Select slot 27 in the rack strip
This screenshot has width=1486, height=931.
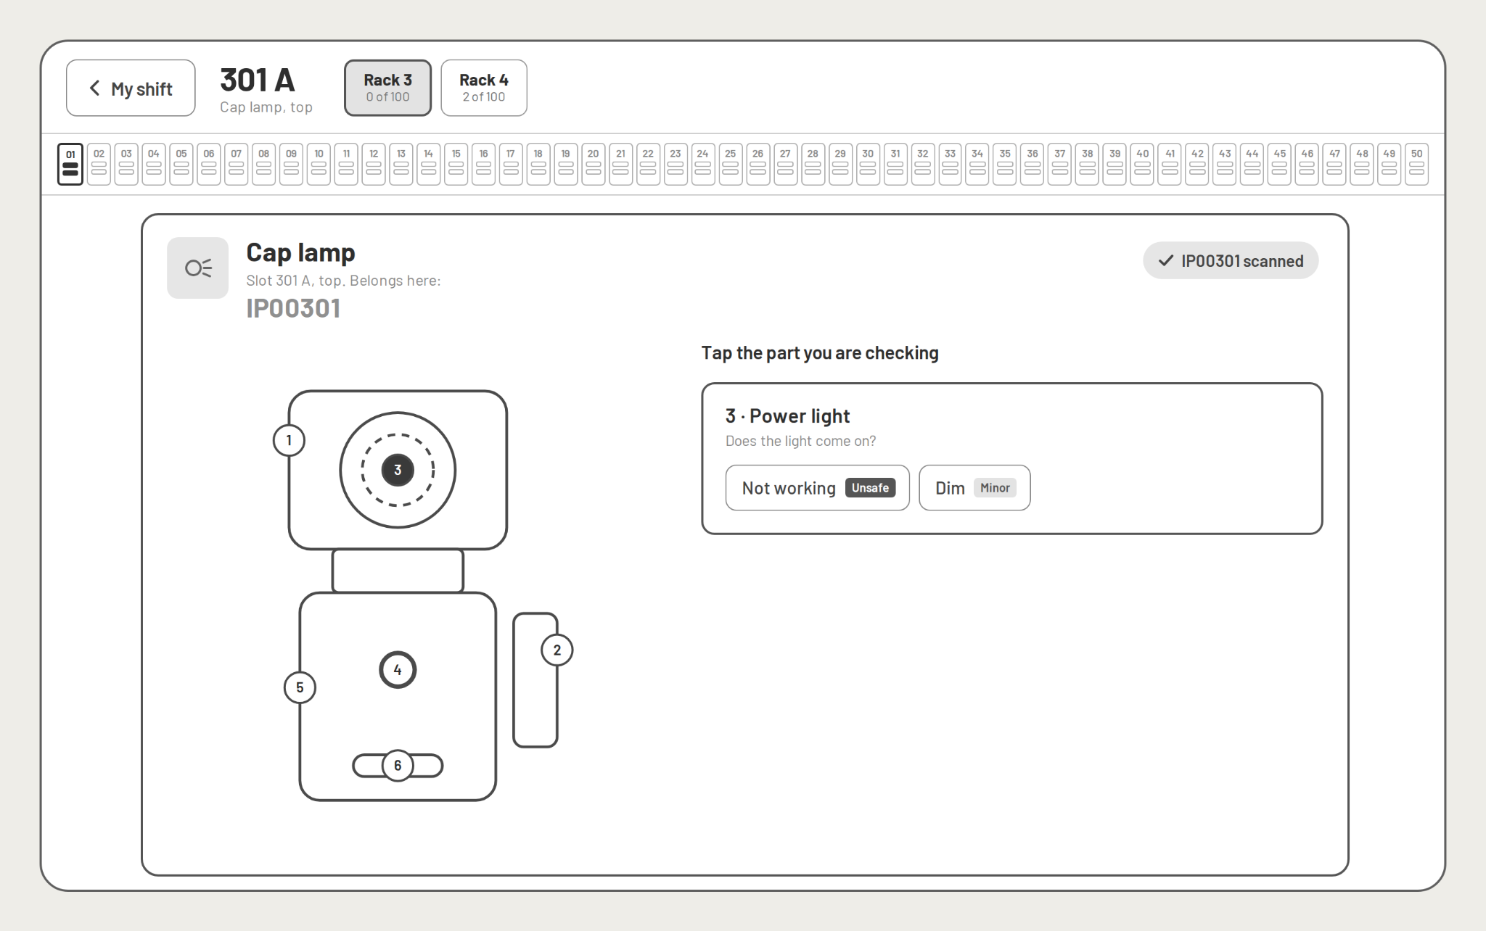pos(786,164)
